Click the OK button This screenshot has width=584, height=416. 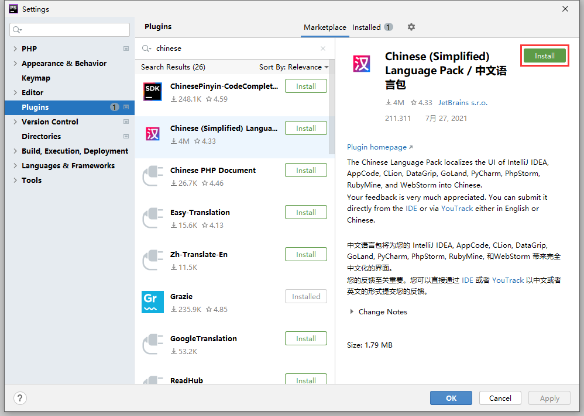[451, 398]
